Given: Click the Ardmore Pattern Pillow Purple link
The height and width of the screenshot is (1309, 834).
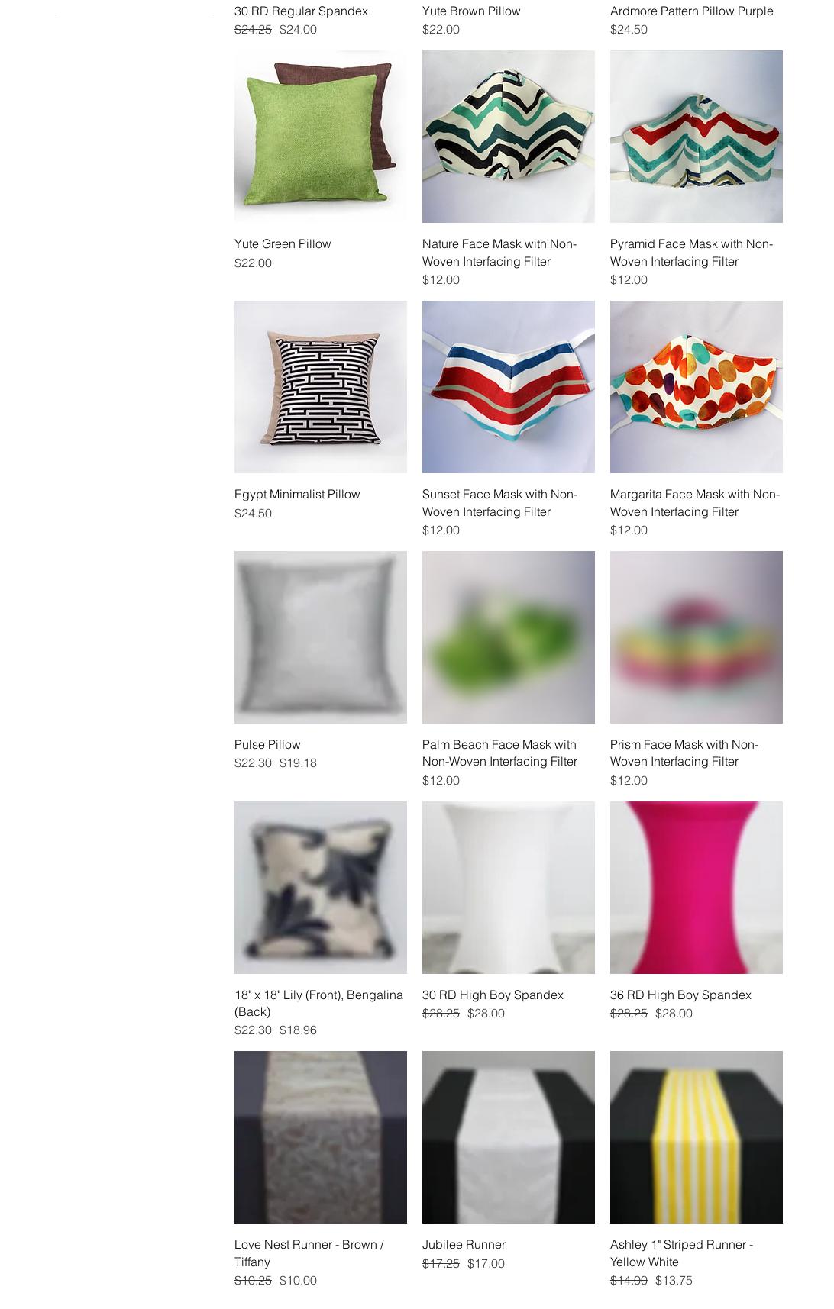Looking at the screenshot, I should (x=691, y=11).
